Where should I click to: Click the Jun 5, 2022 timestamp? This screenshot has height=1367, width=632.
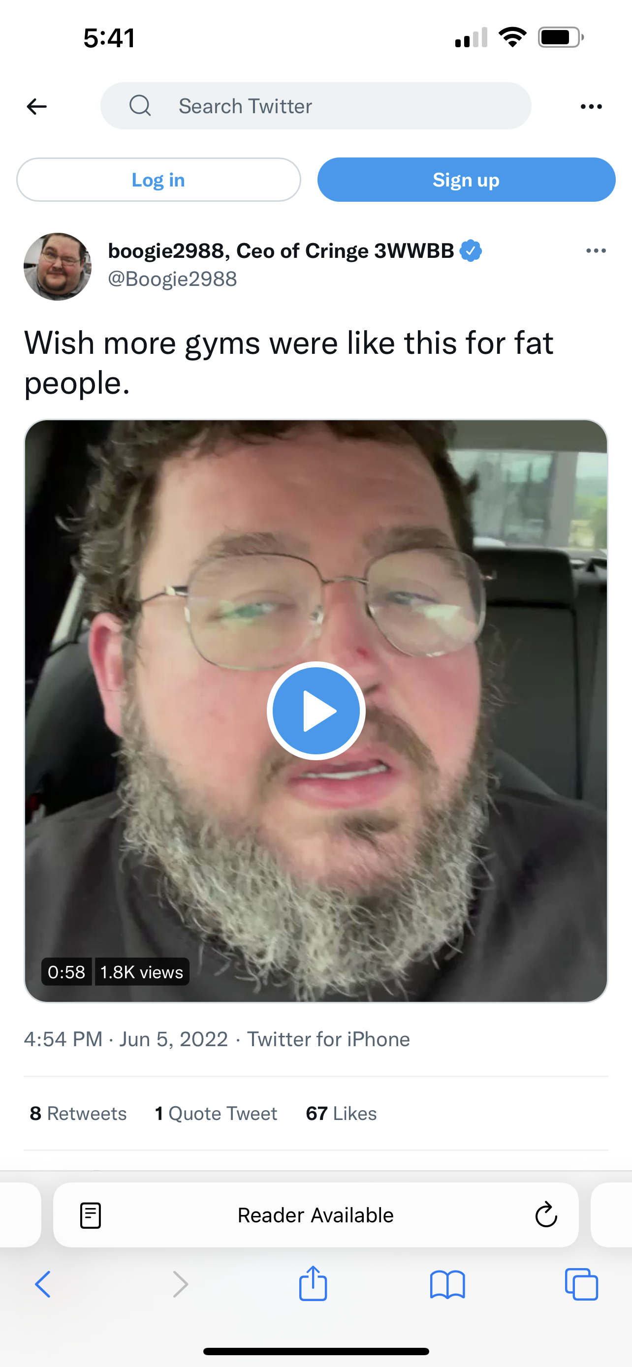(x=174, y=1039)
